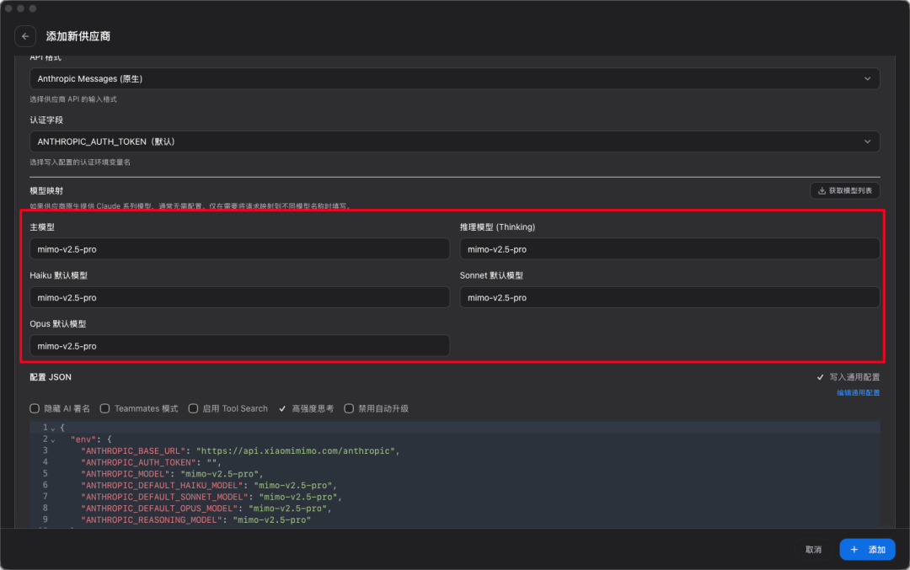Select the Sonnet 默认模型 input field

point(669,297)
